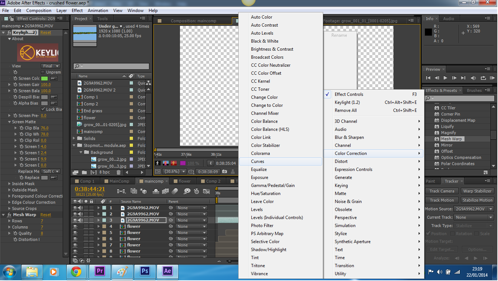Enable the Lock Bias checkbox in Keylight
The height and width of the screenshot is (281, 498).
[43, 109]
